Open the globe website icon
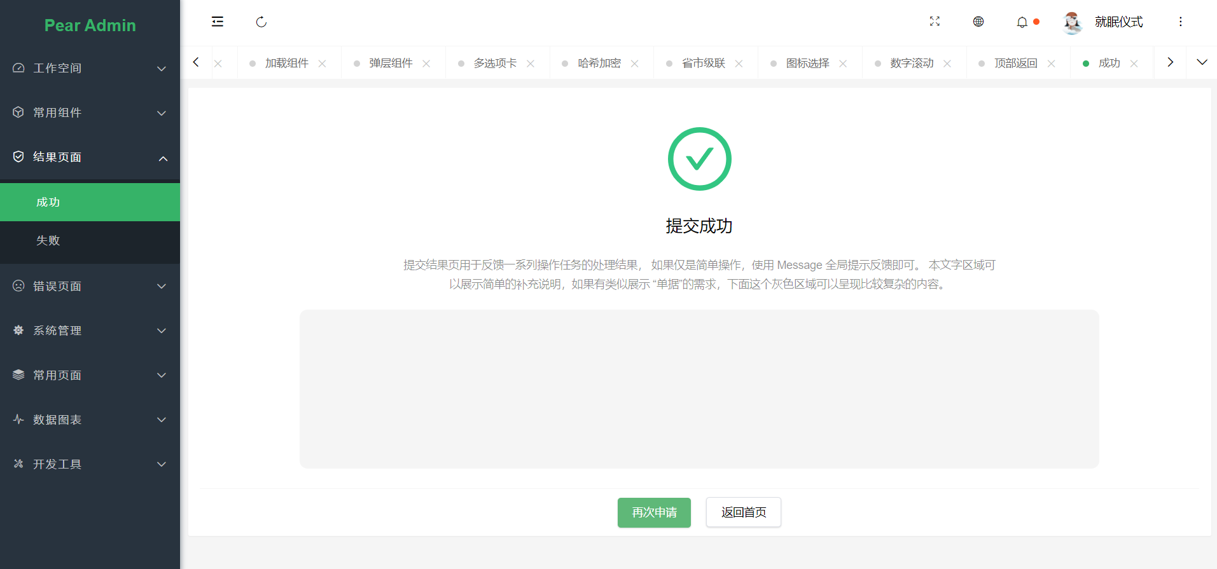The height and width of the screenshot is (569, 1217). [978, 22]
